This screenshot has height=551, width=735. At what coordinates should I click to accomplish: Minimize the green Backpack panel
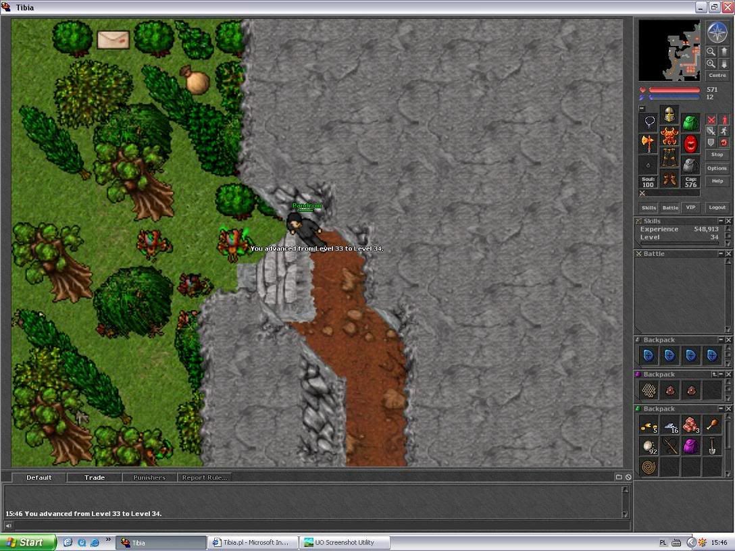tap(721, 409)
